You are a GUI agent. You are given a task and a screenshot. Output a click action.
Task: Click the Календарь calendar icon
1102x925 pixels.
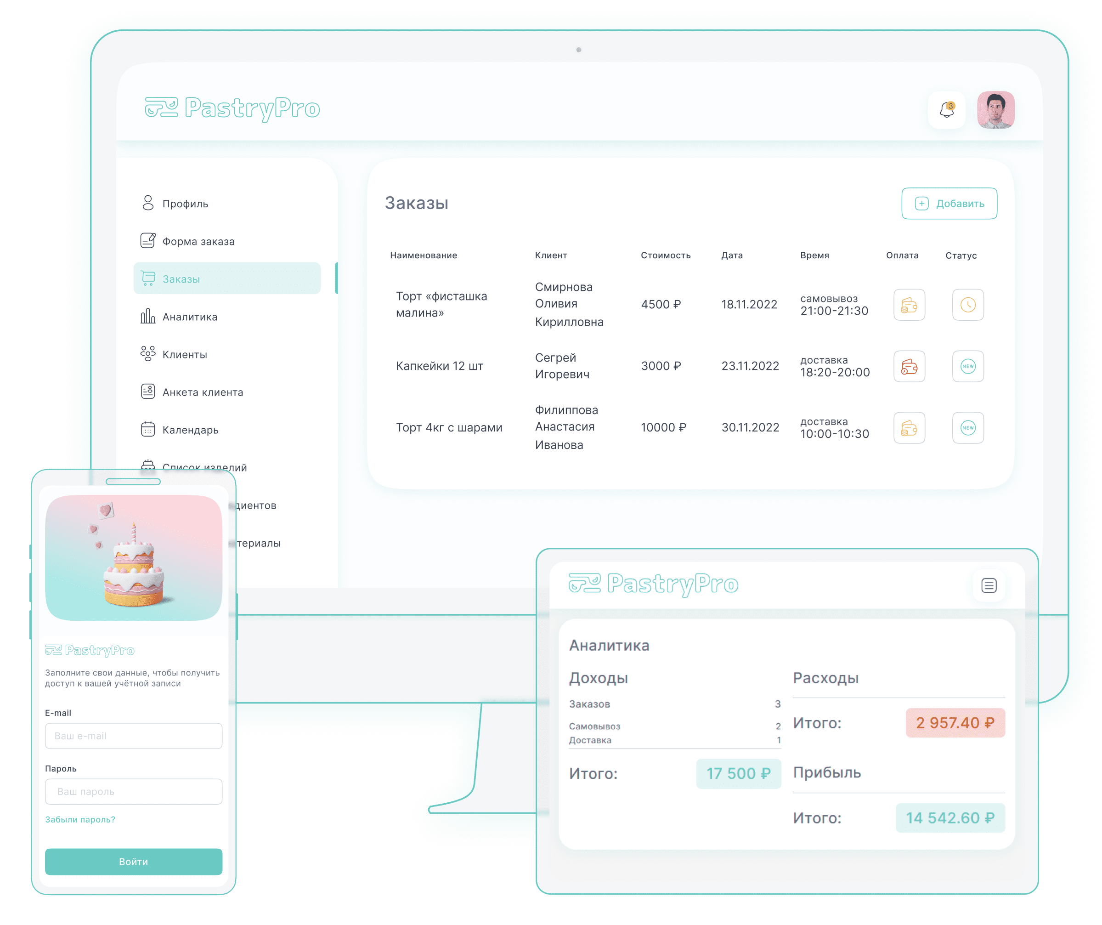point(148,430)
